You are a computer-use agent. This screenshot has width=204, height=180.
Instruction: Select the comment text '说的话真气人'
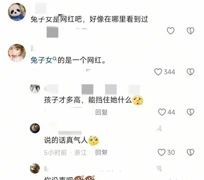(66, 140)
